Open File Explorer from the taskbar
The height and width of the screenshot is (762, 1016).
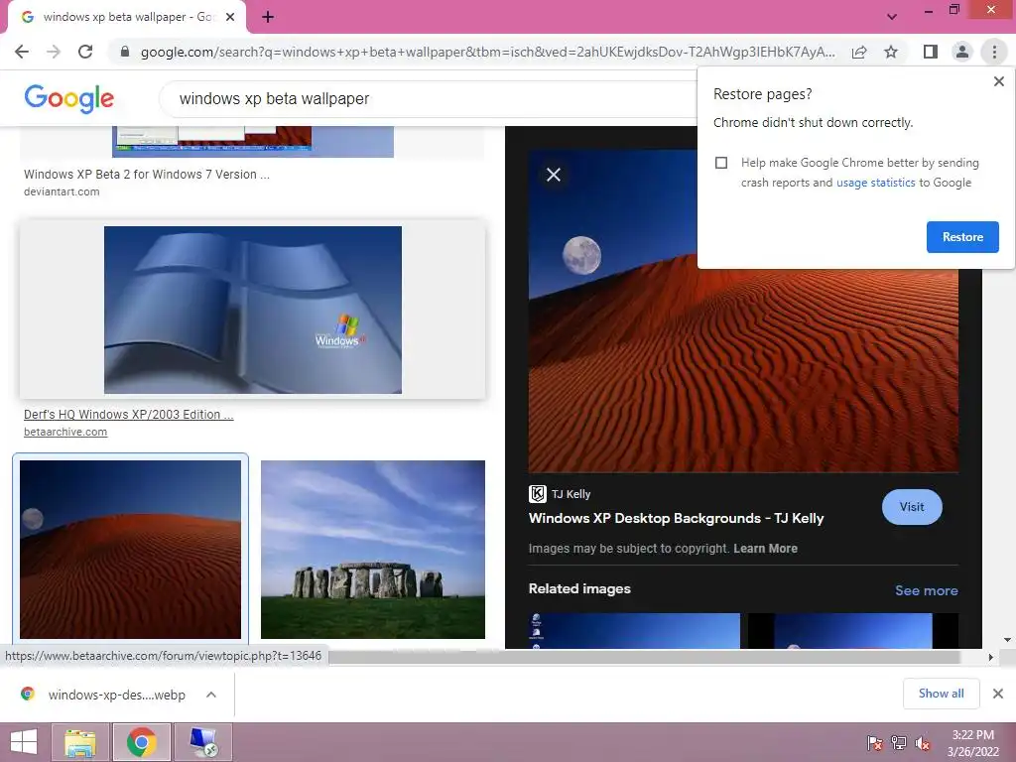[x=80, y=742]
